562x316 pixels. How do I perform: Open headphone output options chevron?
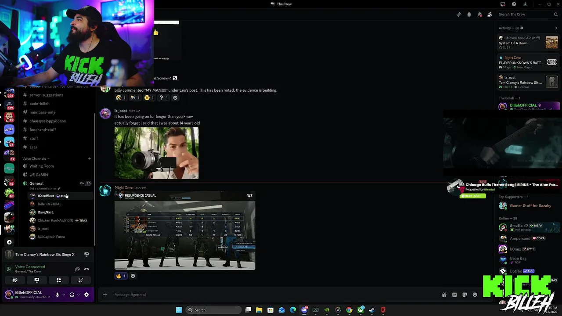(79, 295)
